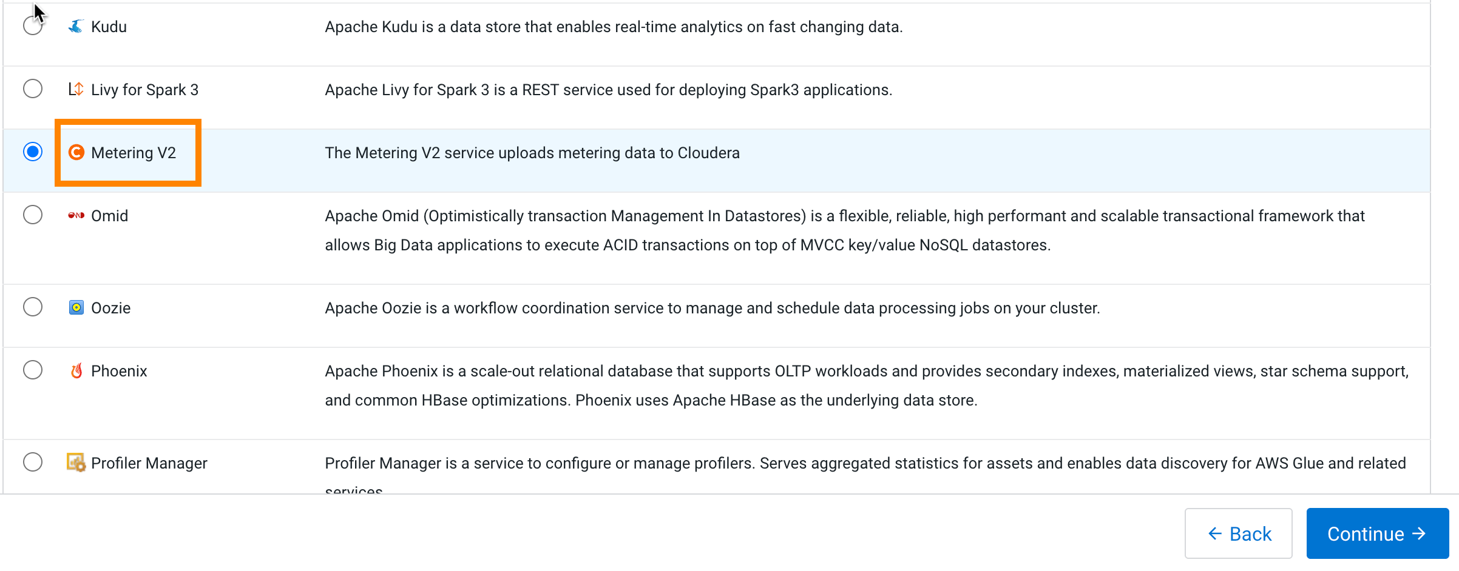Click the Livy for Spark 3 icon
Screen dimensions: 1459x571
[x=76, y=90]
